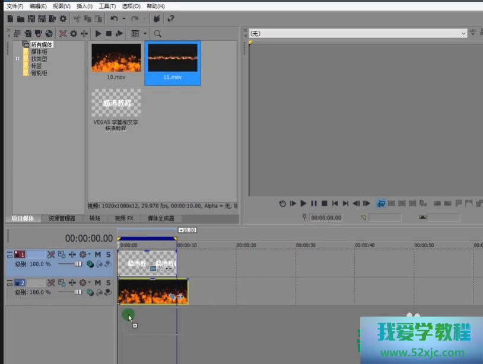Solo video track 1
The image size is (483, 364).
tap(108, 255)
